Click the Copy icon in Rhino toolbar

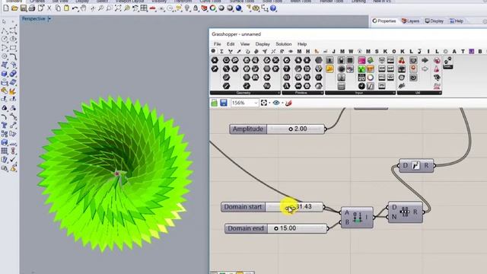(58, 8)
